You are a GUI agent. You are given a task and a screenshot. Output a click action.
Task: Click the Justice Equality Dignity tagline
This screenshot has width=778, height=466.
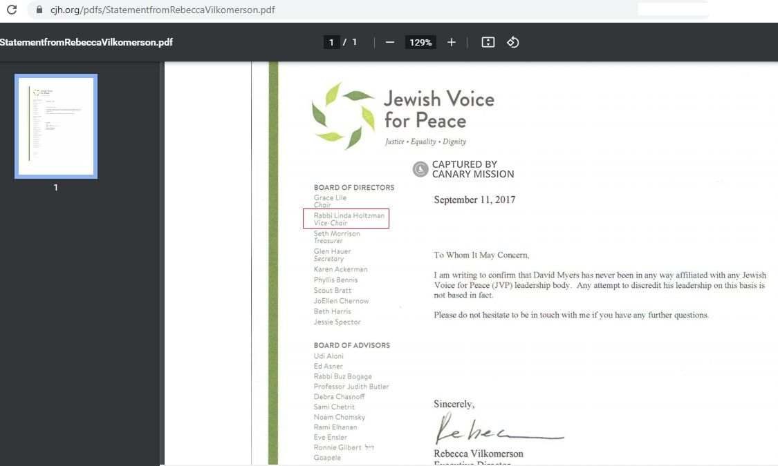tap(425, 142)
